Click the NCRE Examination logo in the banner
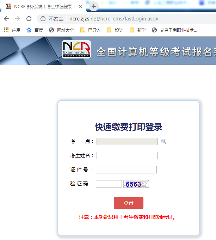Viewport: 216px width, 240px height. [76, 49]
